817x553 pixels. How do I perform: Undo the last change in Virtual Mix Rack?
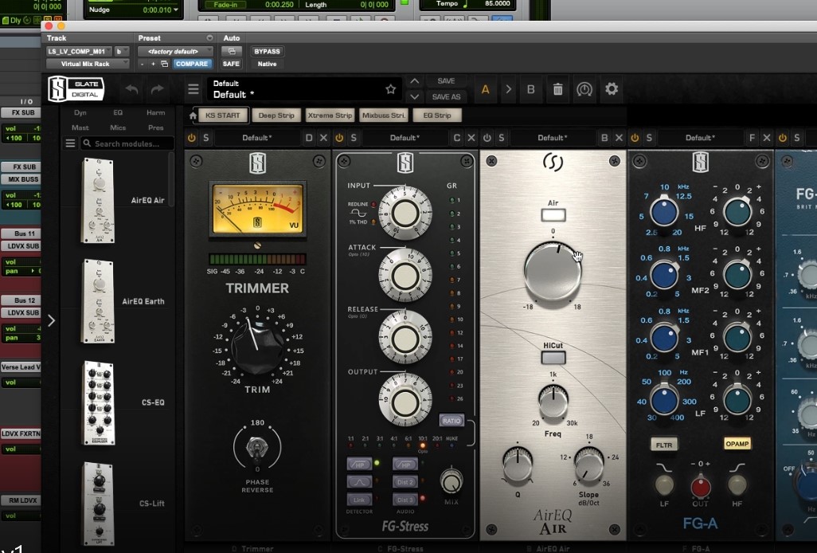point(132,89)
